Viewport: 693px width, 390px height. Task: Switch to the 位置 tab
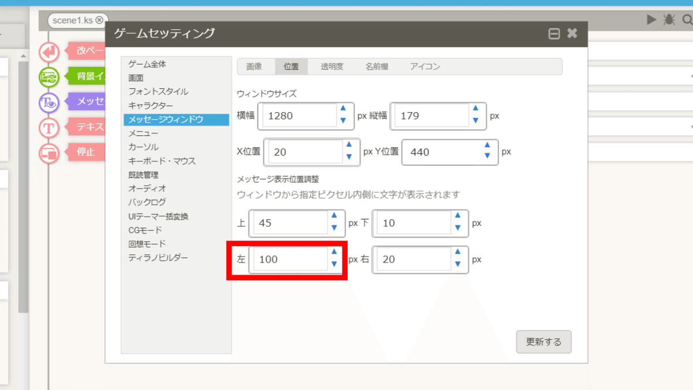click(292, 66)
